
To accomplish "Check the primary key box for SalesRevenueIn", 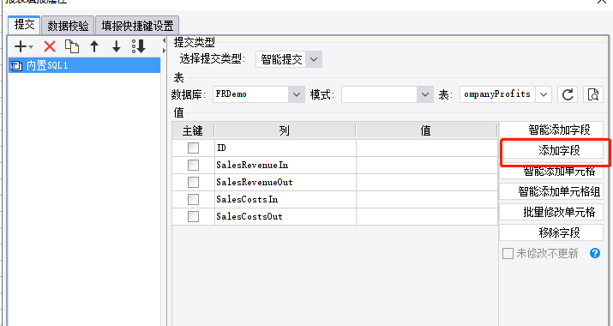I will click(193, 166).
